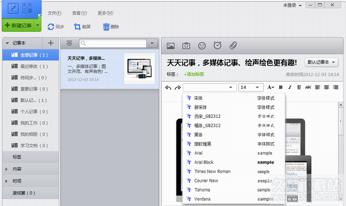The height and width of the screenshot is (206, 346).
Task: Click the sync icon in toolbar
Action: pos(51,27)
